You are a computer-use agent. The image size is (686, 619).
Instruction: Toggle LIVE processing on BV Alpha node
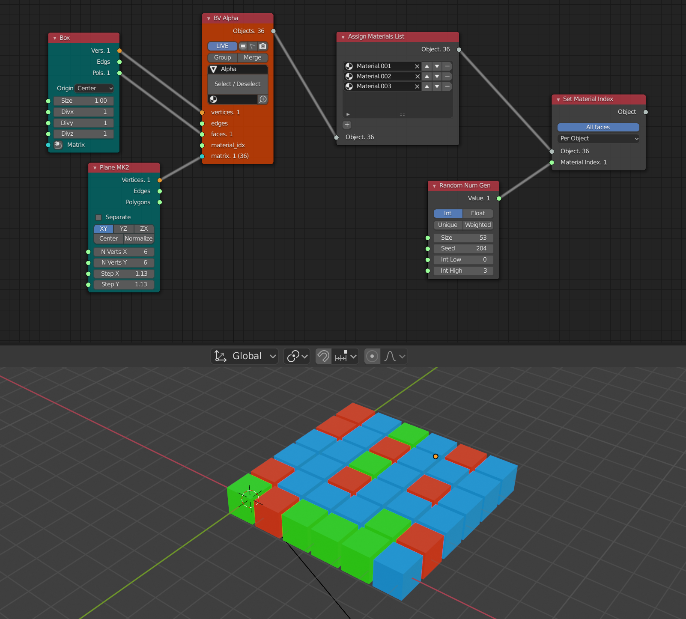point(222,46)
